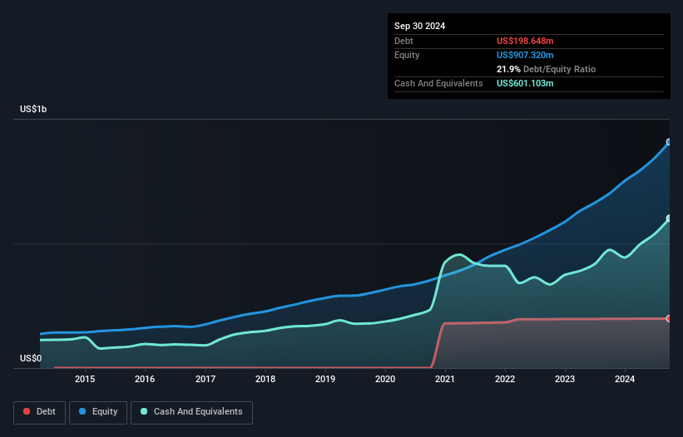This screenshot has width=683, height=437.
Task: Click the 2015 x-axis label
Action: point(85,379)
